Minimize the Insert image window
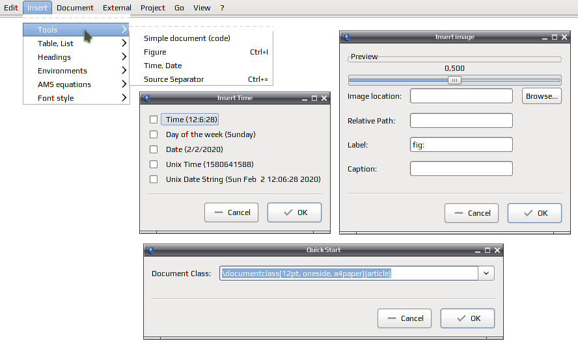 pos(545,37)
